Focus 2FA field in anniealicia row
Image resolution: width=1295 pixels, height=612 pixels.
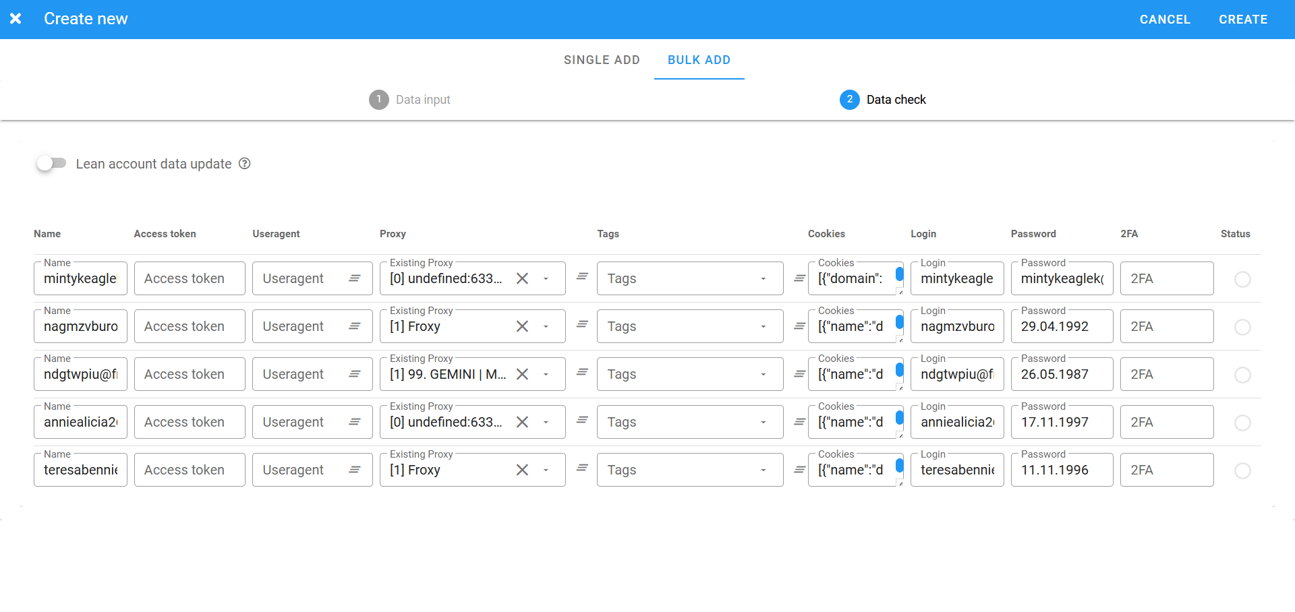pos(1167,422)
